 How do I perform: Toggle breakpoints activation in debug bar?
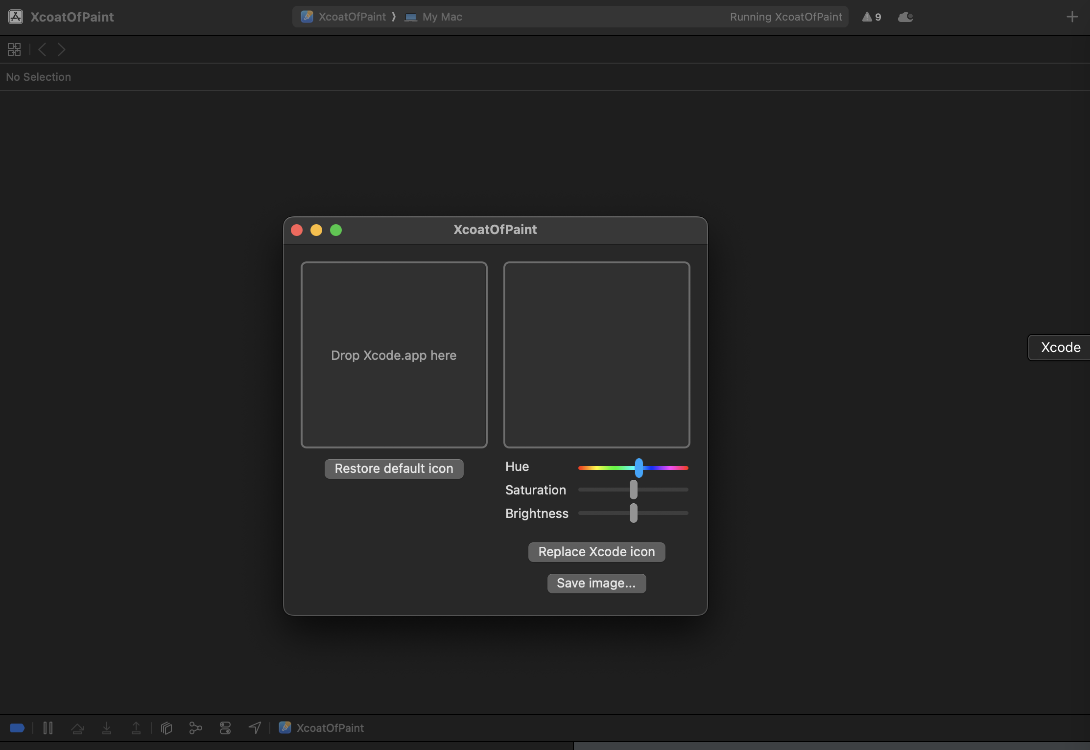point(17,728)
